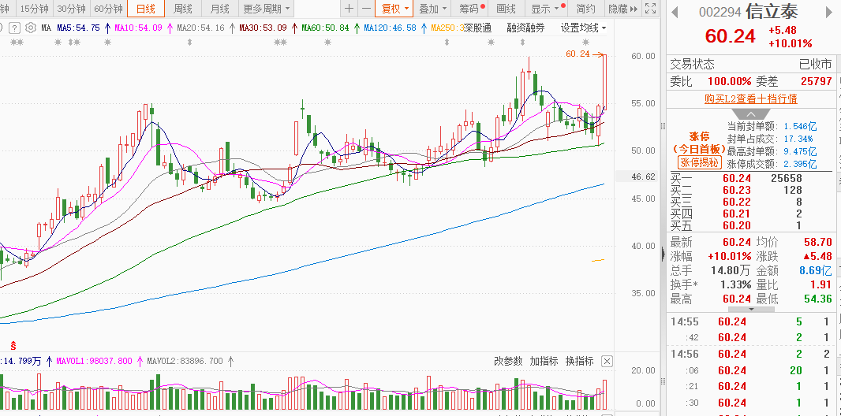
Task: Open the MA settings gear icon
Action: click(x=29, y=28)
